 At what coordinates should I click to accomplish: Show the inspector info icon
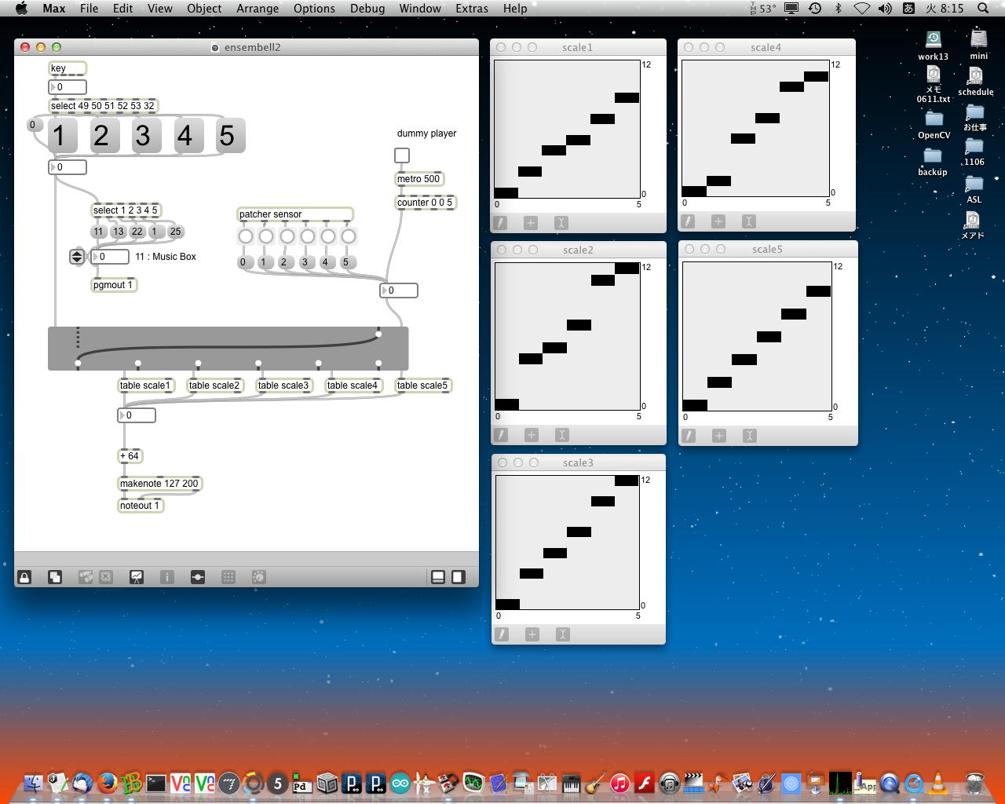click(x=166, y=577)
